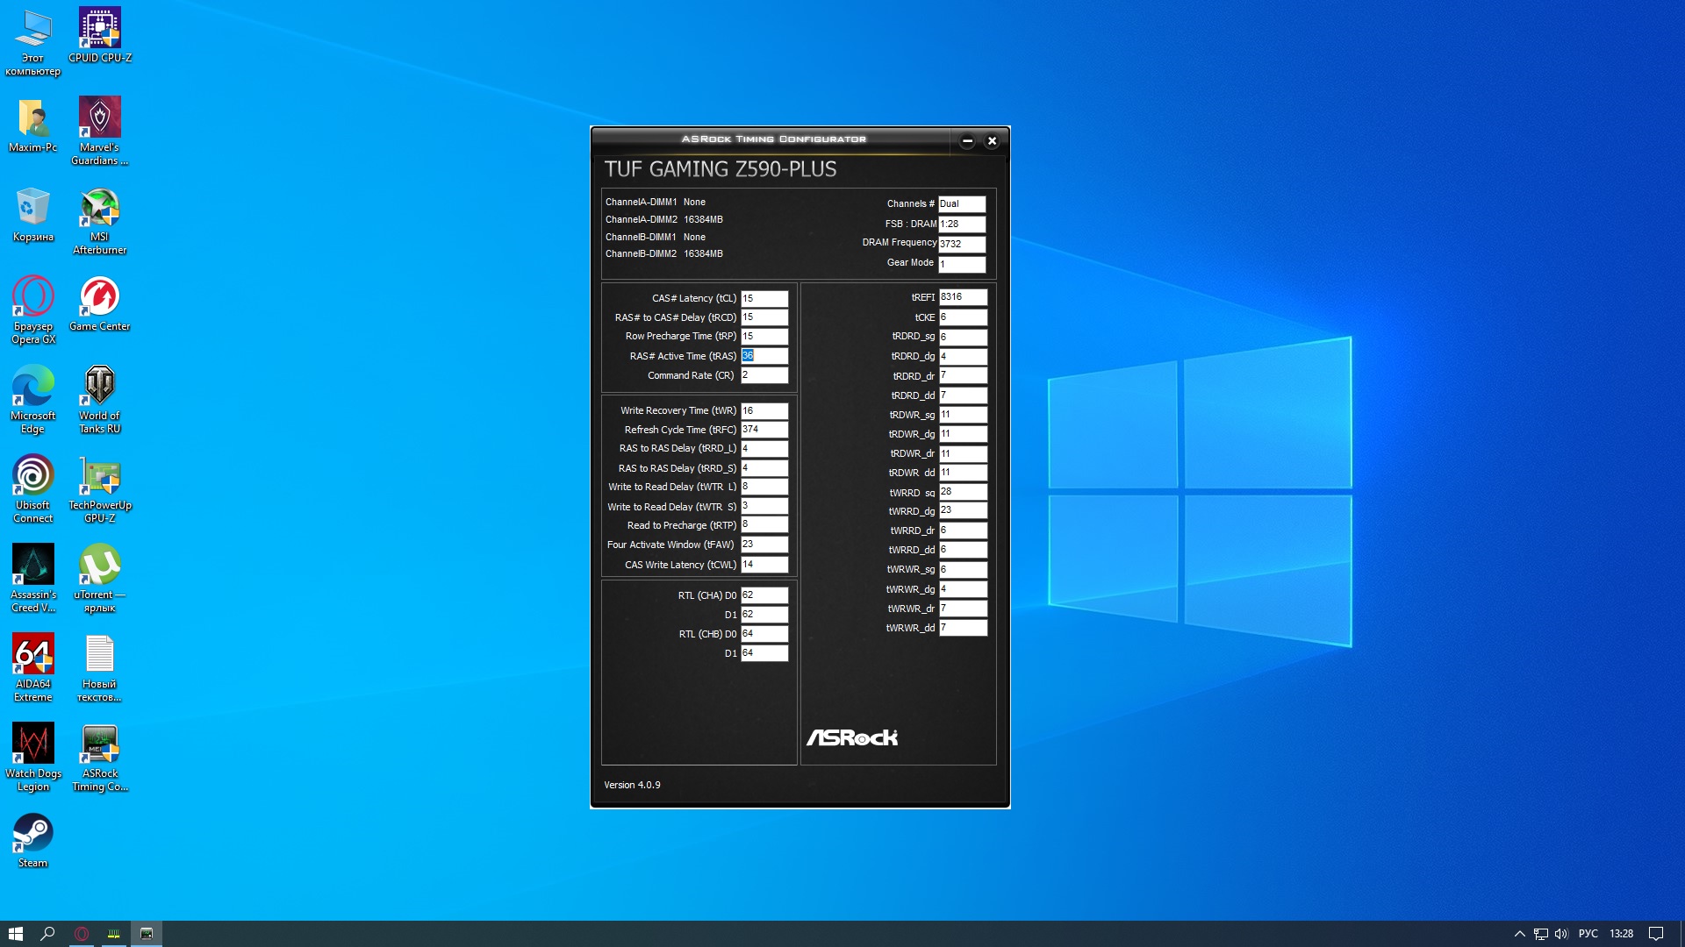The height and width of the screenshot is (947, 1685).
Task: Select Watch Dogs Legion desktop icon
Action: [32, 745]
